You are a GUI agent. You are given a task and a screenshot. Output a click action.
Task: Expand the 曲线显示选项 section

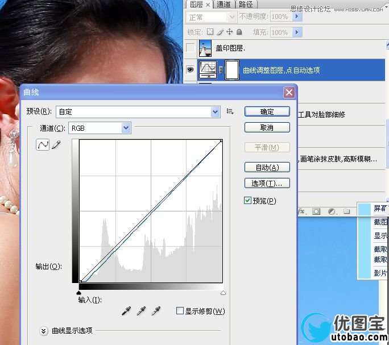point(43,331)
